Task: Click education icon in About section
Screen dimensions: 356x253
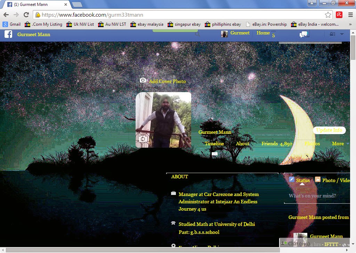Action: click(x=173, y=223)
